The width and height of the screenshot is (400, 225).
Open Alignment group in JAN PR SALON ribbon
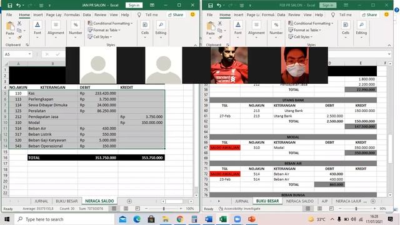(56, 30)
